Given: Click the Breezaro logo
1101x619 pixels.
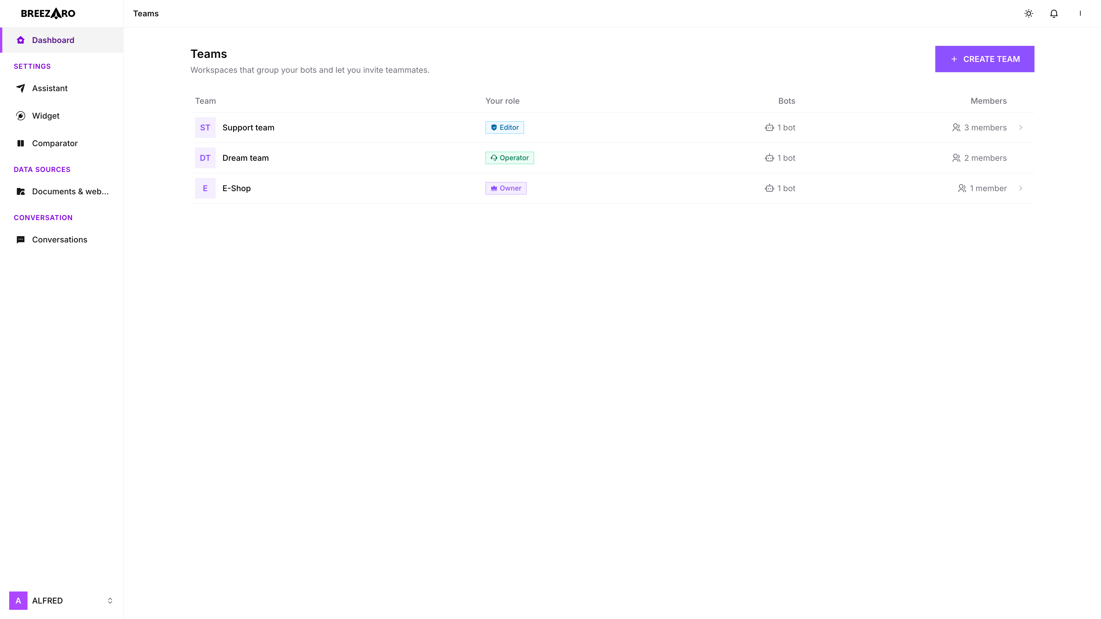Looking at the screenshot, I should tap(48, 14).
